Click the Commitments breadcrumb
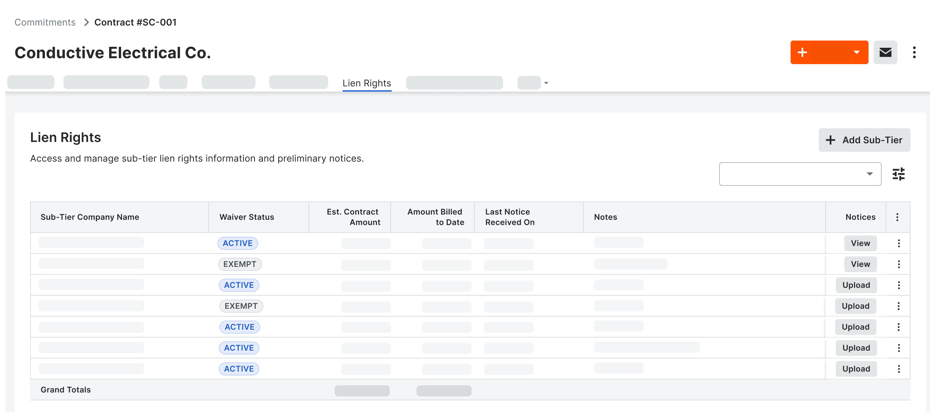The height and width of the screenshot is (418, 936). [x=45, y=22]
